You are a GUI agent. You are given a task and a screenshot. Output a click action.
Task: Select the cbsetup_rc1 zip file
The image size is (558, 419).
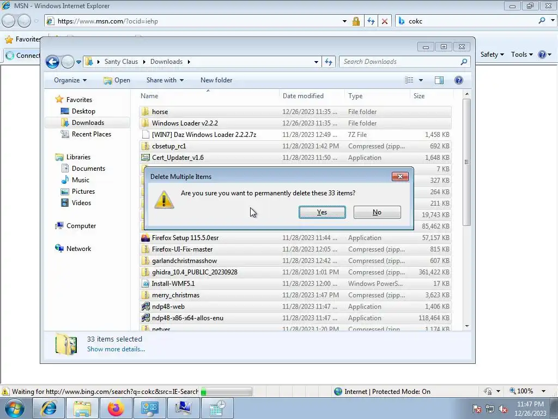point(295,146)
